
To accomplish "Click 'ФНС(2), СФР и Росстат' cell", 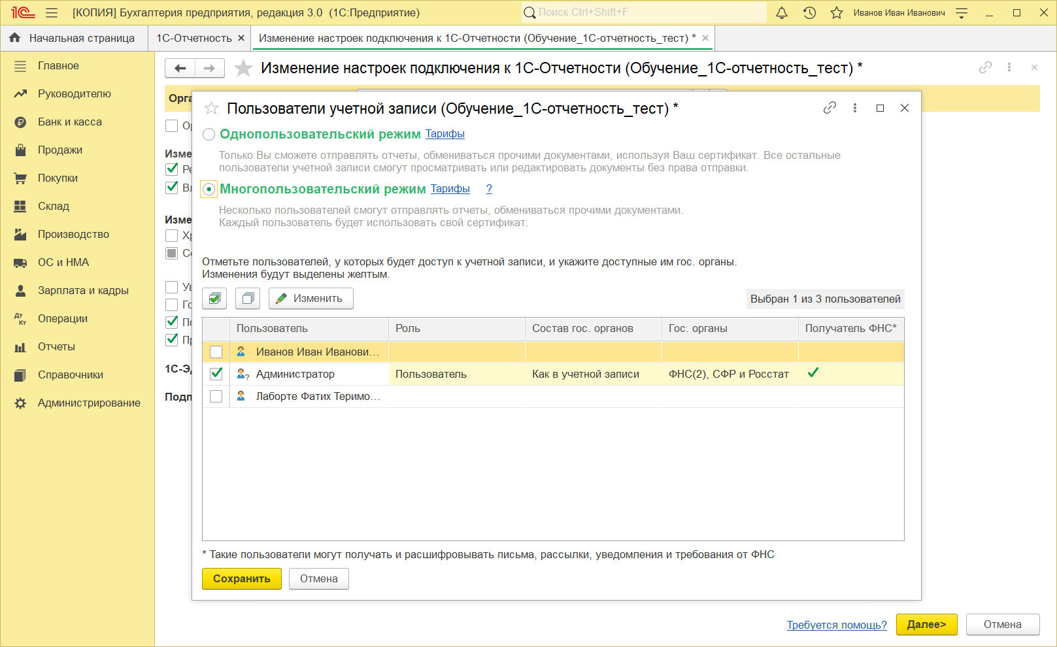I will pos(730,374).
